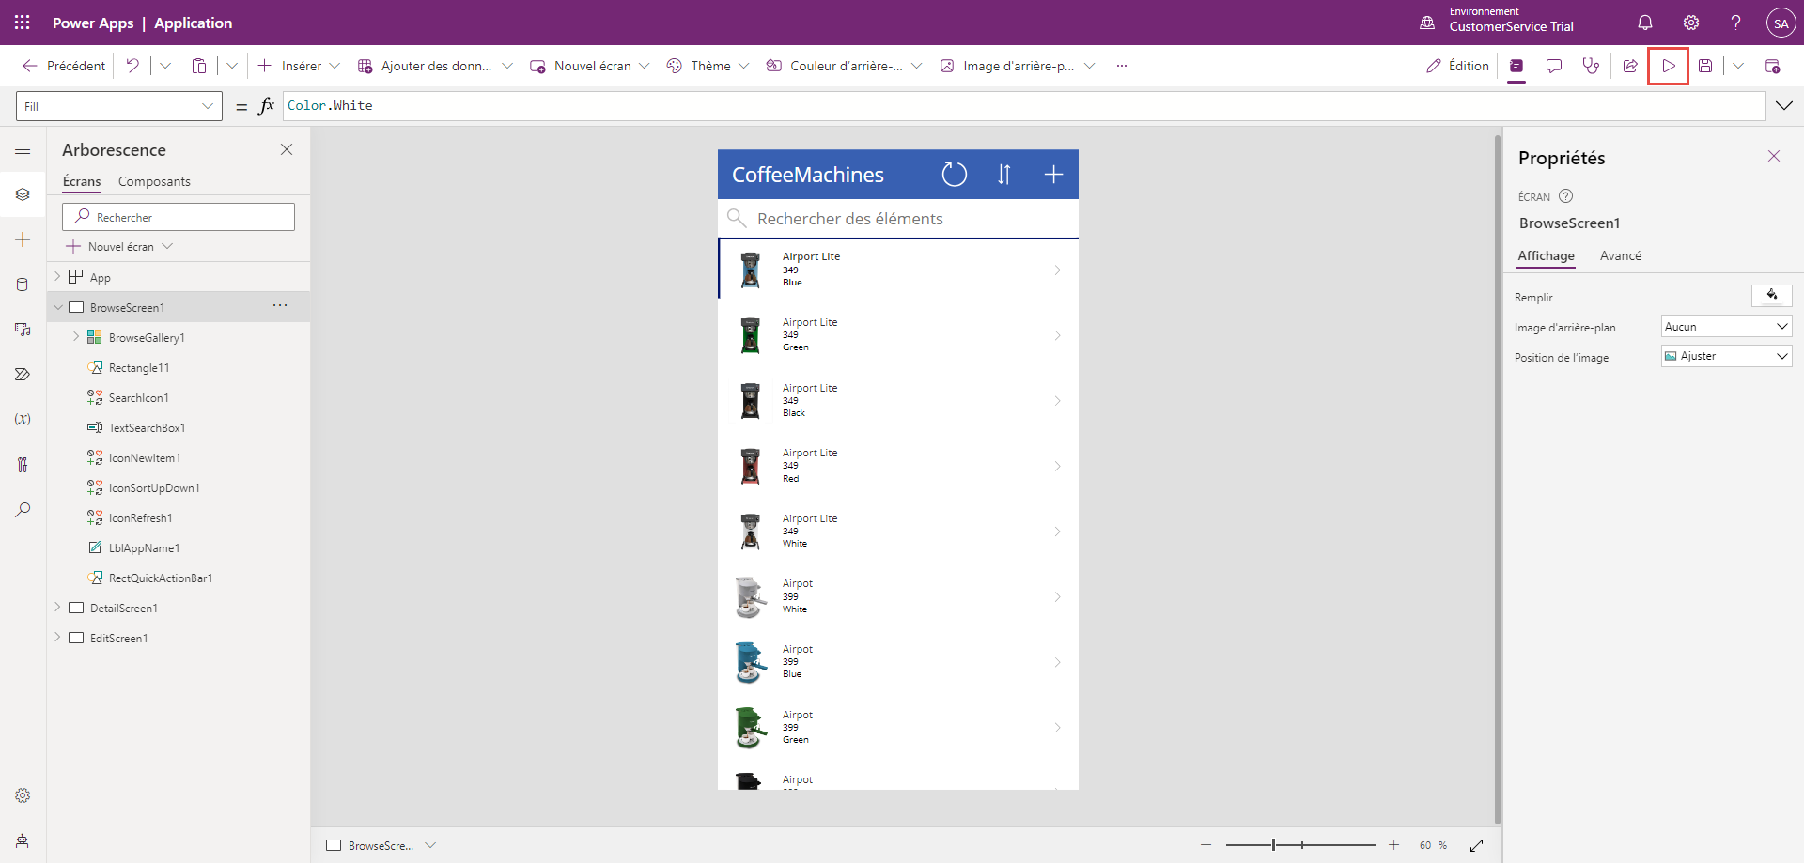Preview the app with the play icon
Screen dimensions: 1804x863
click(1669, 66)
